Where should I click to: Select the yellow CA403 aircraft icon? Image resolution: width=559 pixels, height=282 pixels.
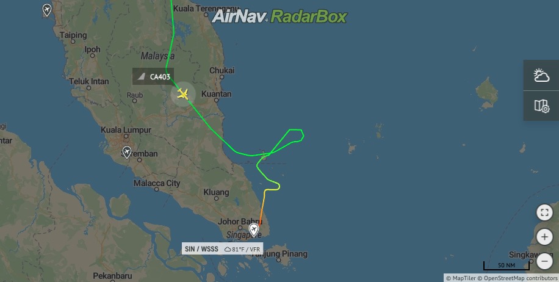click(183, 94)
